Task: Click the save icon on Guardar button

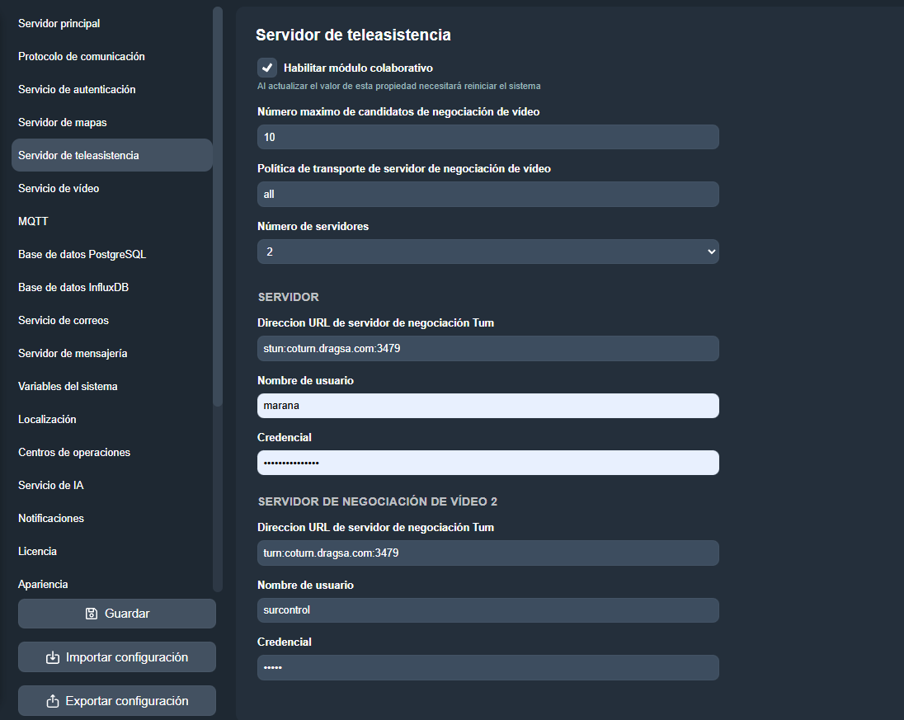Action: 90,613
